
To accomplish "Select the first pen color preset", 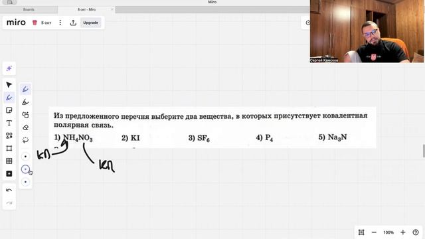I will tap(25, 157).
